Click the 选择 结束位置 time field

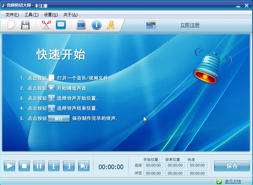175,165
